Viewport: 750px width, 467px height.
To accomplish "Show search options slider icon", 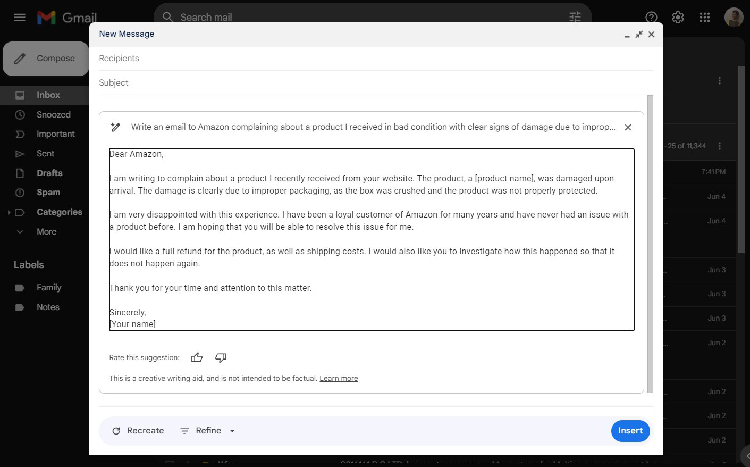I will coord(575,17).
